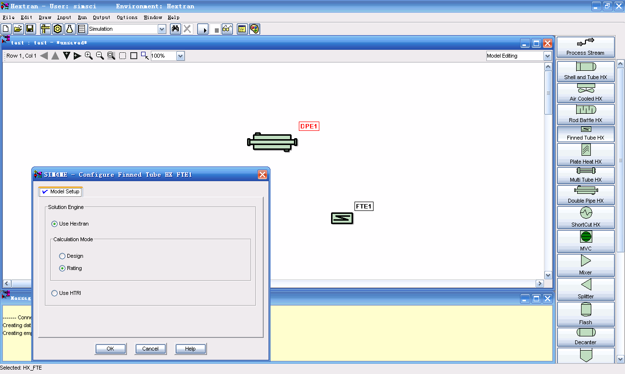
Task: Select the DPE1 double pipe exchanger unit
Action: point(272,142)
